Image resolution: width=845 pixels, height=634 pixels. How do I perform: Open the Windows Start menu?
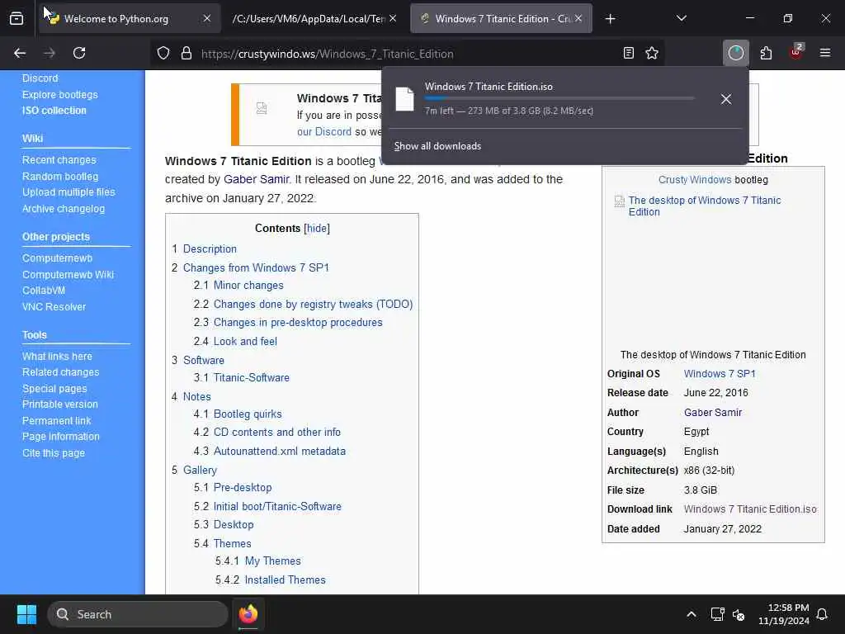pyautogui.click(x=26, y=614)
